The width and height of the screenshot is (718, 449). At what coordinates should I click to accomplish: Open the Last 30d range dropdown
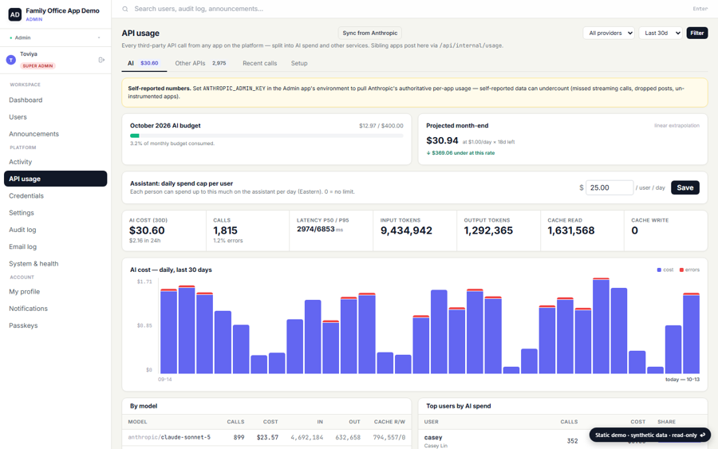tap(661, 33)
